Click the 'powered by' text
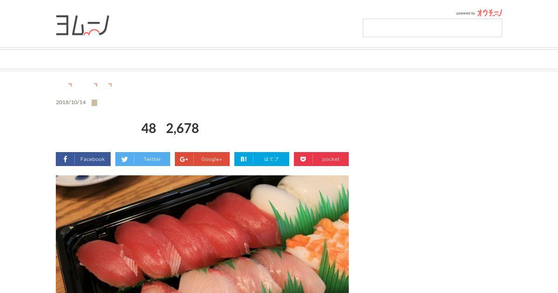This screenshot has width=558, height=293. (465, 13)
